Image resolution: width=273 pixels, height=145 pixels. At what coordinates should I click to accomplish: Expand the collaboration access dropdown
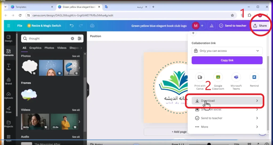tap(227, 51)
